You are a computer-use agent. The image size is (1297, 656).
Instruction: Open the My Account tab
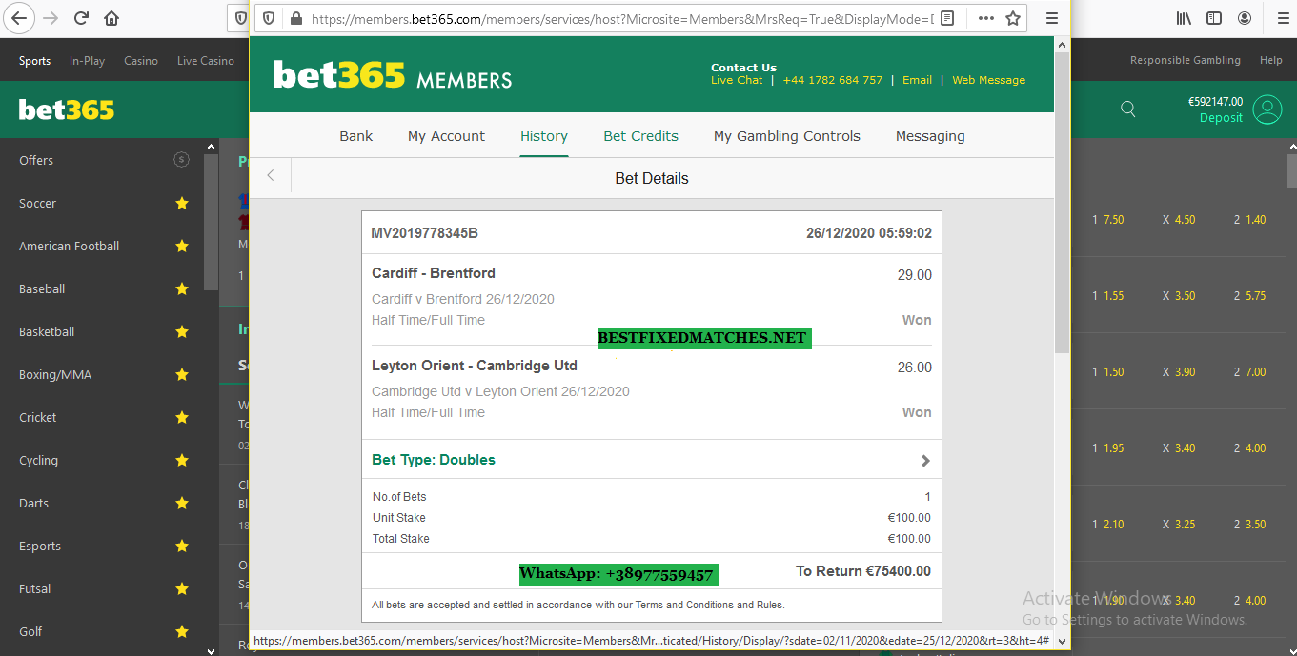click(x=446, y=136)
